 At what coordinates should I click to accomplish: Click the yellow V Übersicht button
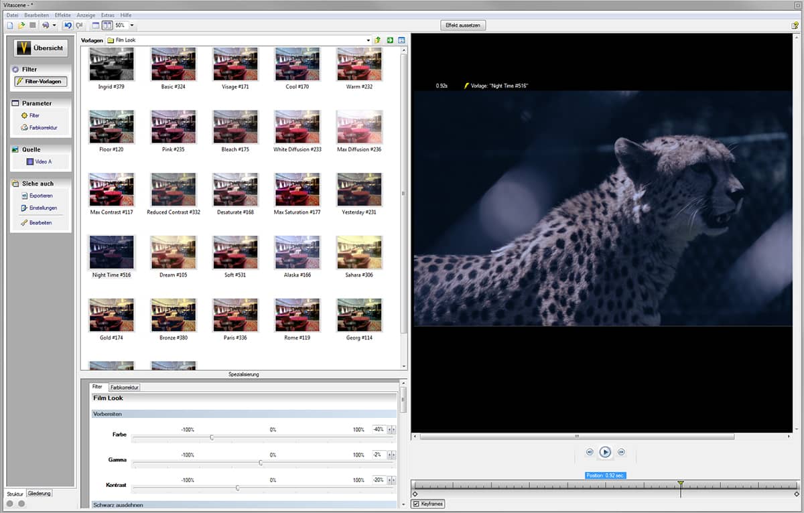click(x=41, y=48)
